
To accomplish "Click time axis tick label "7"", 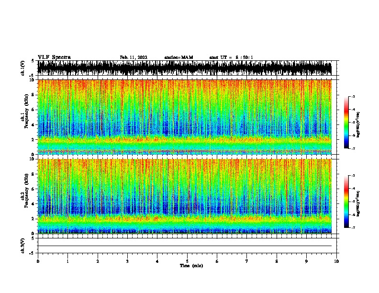I will coord(247,261).
